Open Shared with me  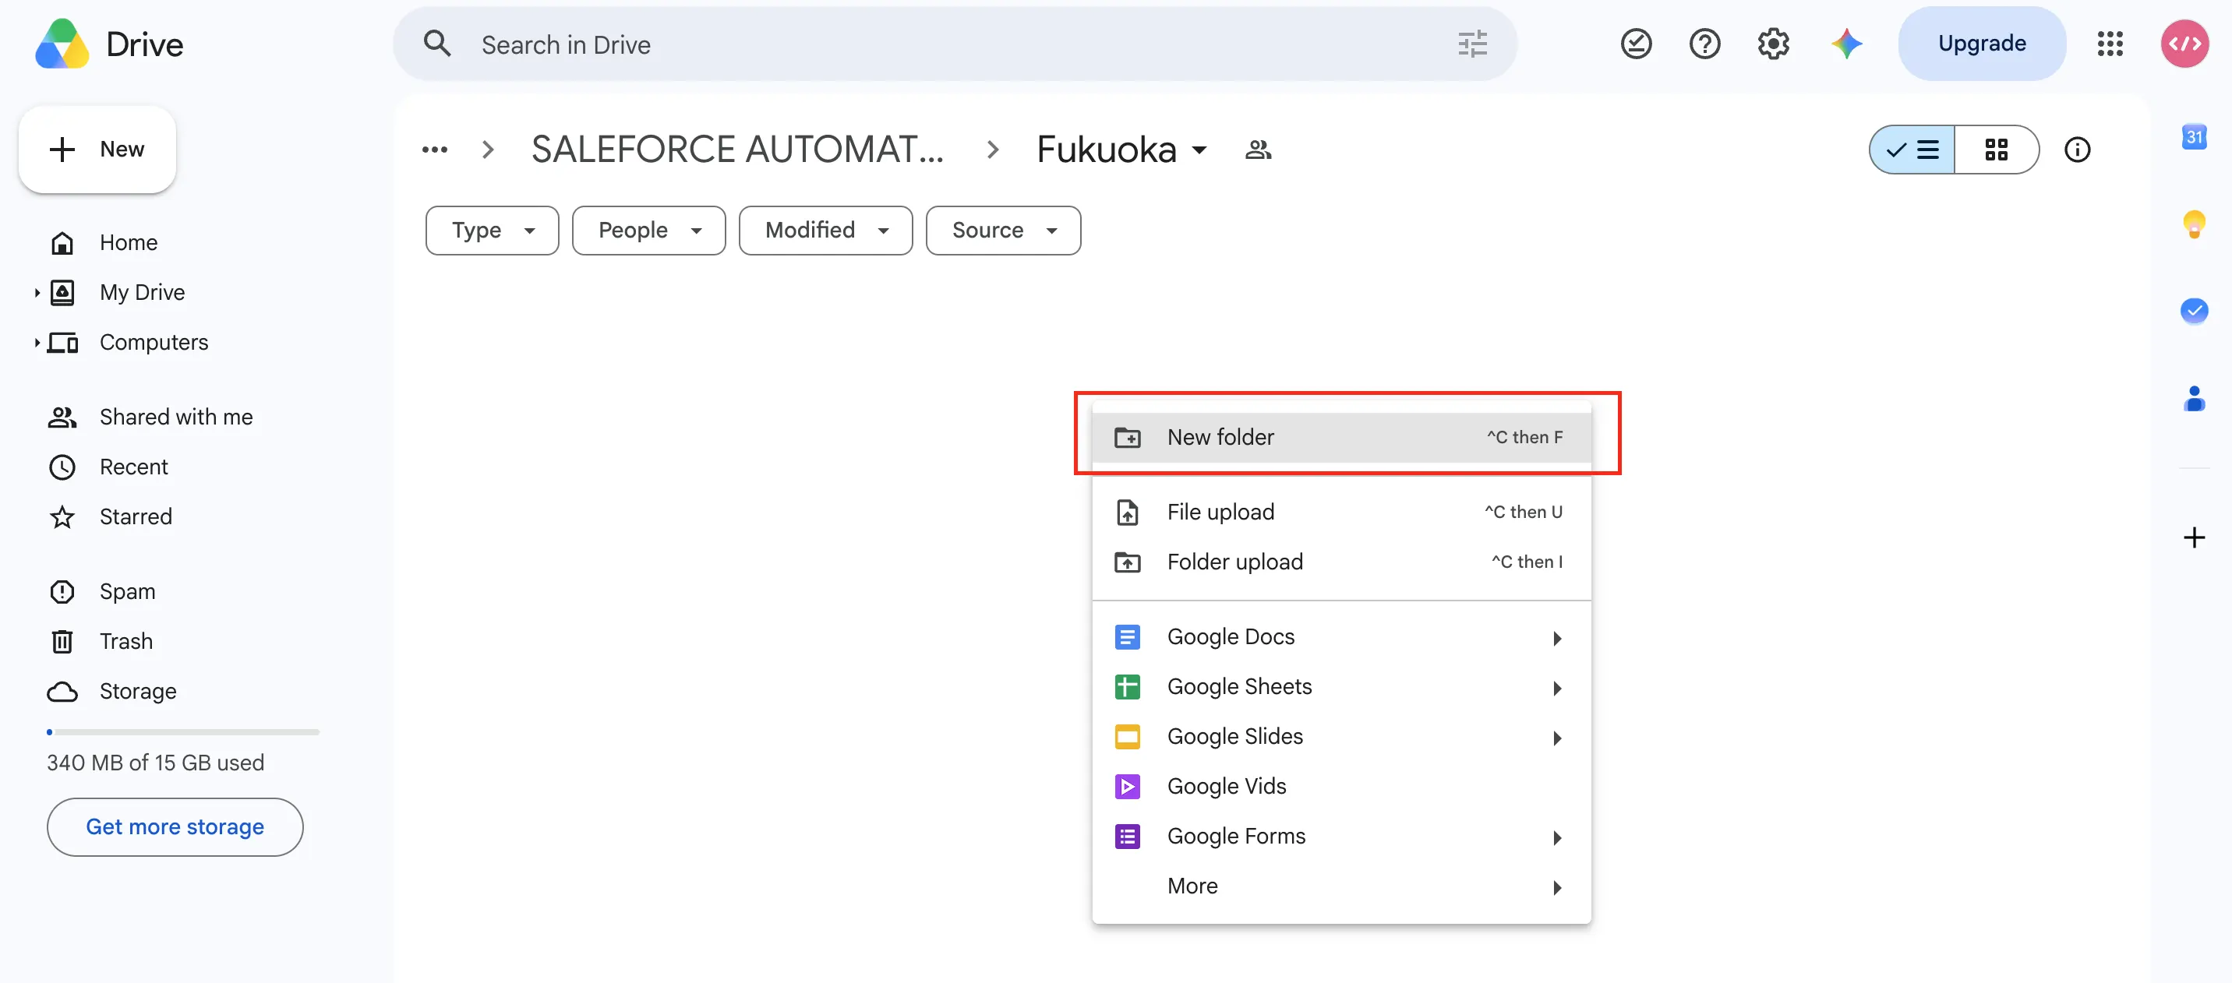176,418
